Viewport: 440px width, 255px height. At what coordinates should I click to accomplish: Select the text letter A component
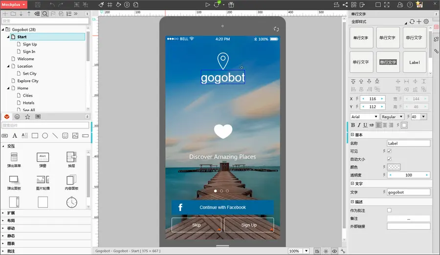pos(15,136)
